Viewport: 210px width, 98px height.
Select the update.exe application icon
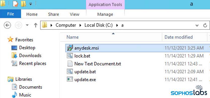tap(70, 79)
